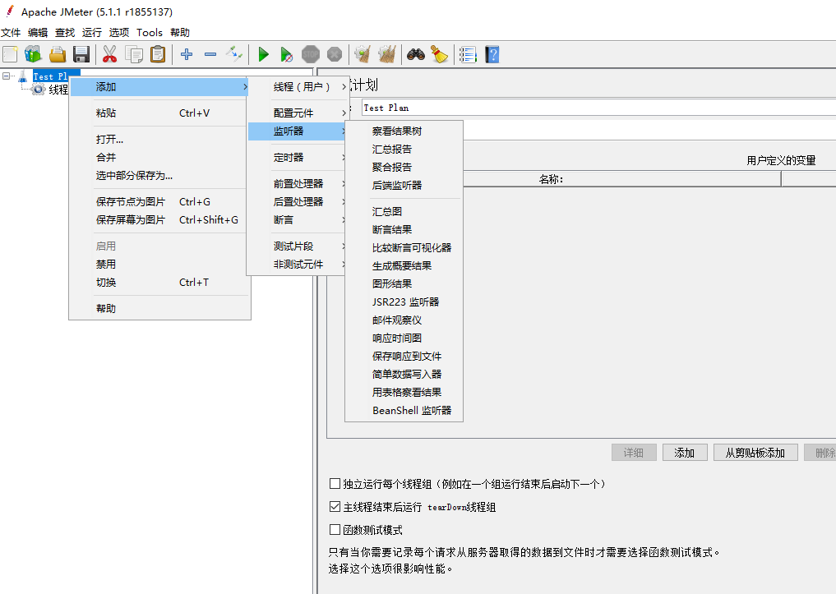The width and height of the screenshot is (836, 594).
Task: Collapse the Test Plan tree node
Action: pyautogui.click(x=7, y=76)
